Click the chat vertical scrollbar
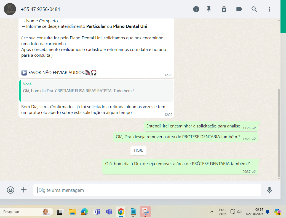The image size is (286, 218). click(279, 132)
